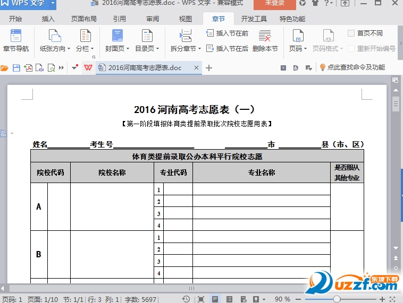Click the 90 % zoom level text

click(282, 299)
